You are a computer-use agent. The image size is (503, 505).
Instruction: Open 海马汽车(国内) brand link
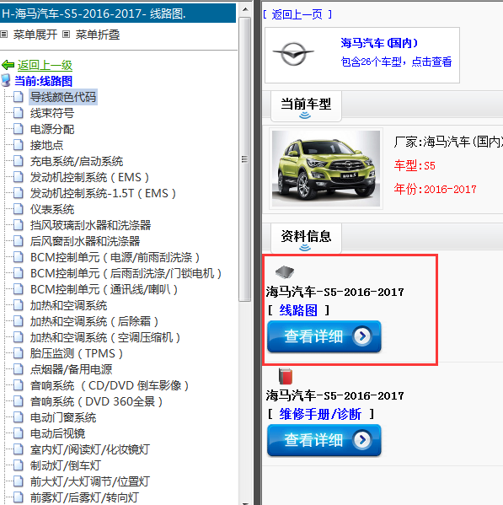(379, 43)
